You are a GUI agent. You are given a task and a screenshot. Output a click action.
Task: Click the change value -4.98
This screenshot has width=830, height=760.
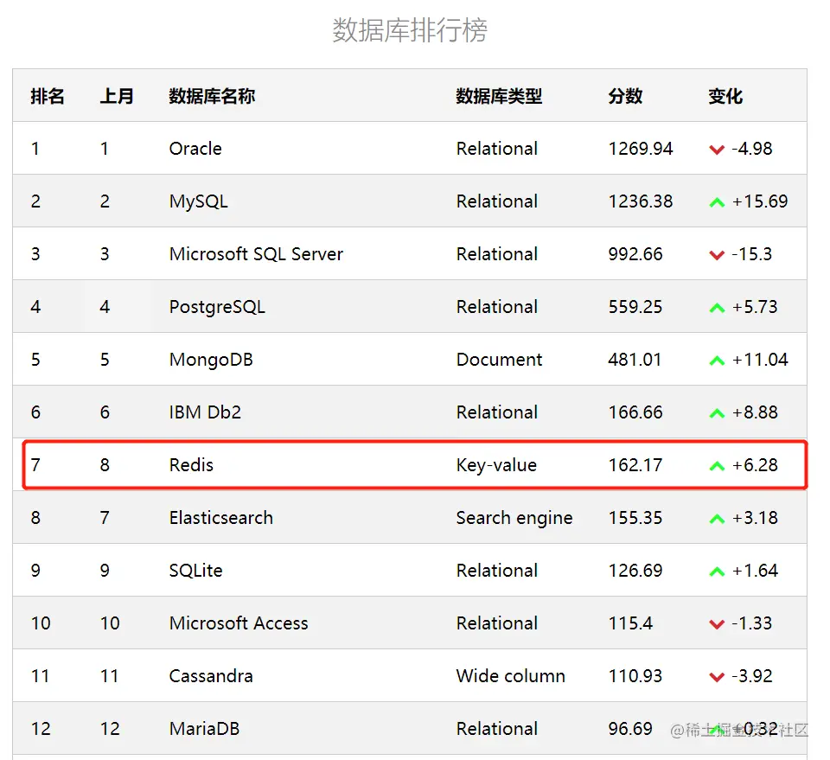(751, 149)
